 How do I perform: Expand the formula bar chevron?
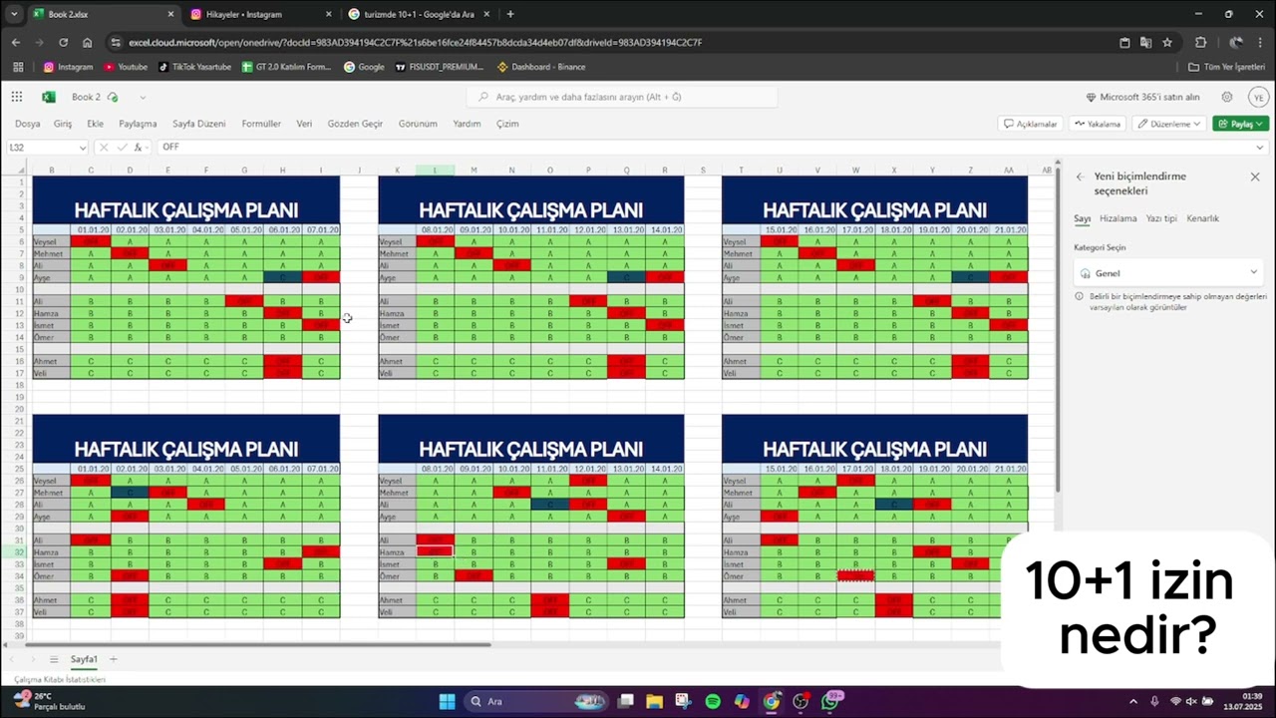tap(1261, 148)
